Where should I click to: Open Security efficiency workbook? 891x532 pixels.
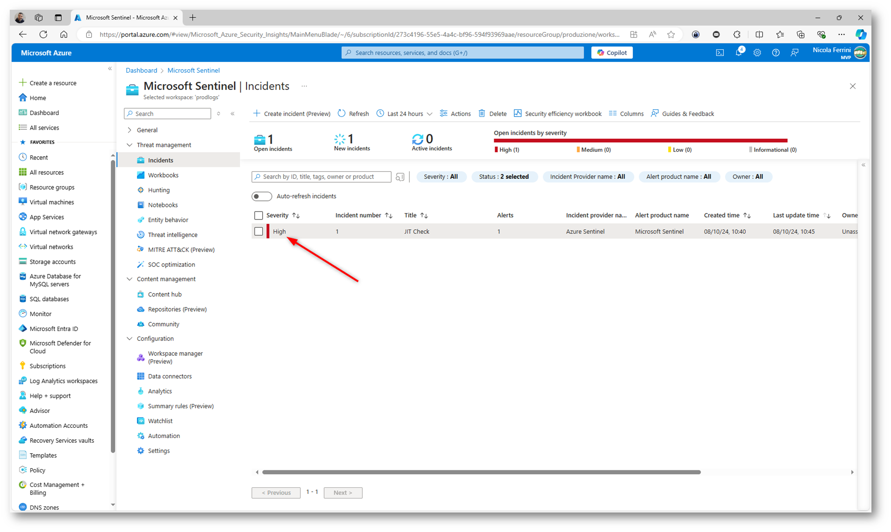558,113
